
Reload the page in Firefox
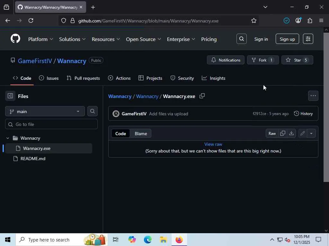pos(31,21)
